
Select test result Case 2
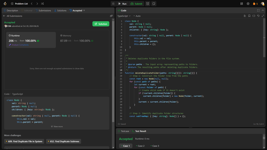pyautogui.click(x=140, y=146)
